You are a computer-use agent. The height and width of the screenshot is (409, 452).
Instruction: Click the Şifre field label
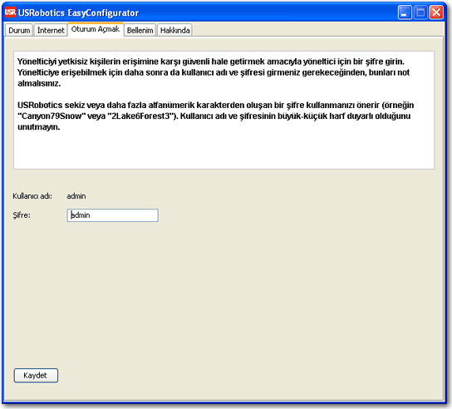[22, 215]
